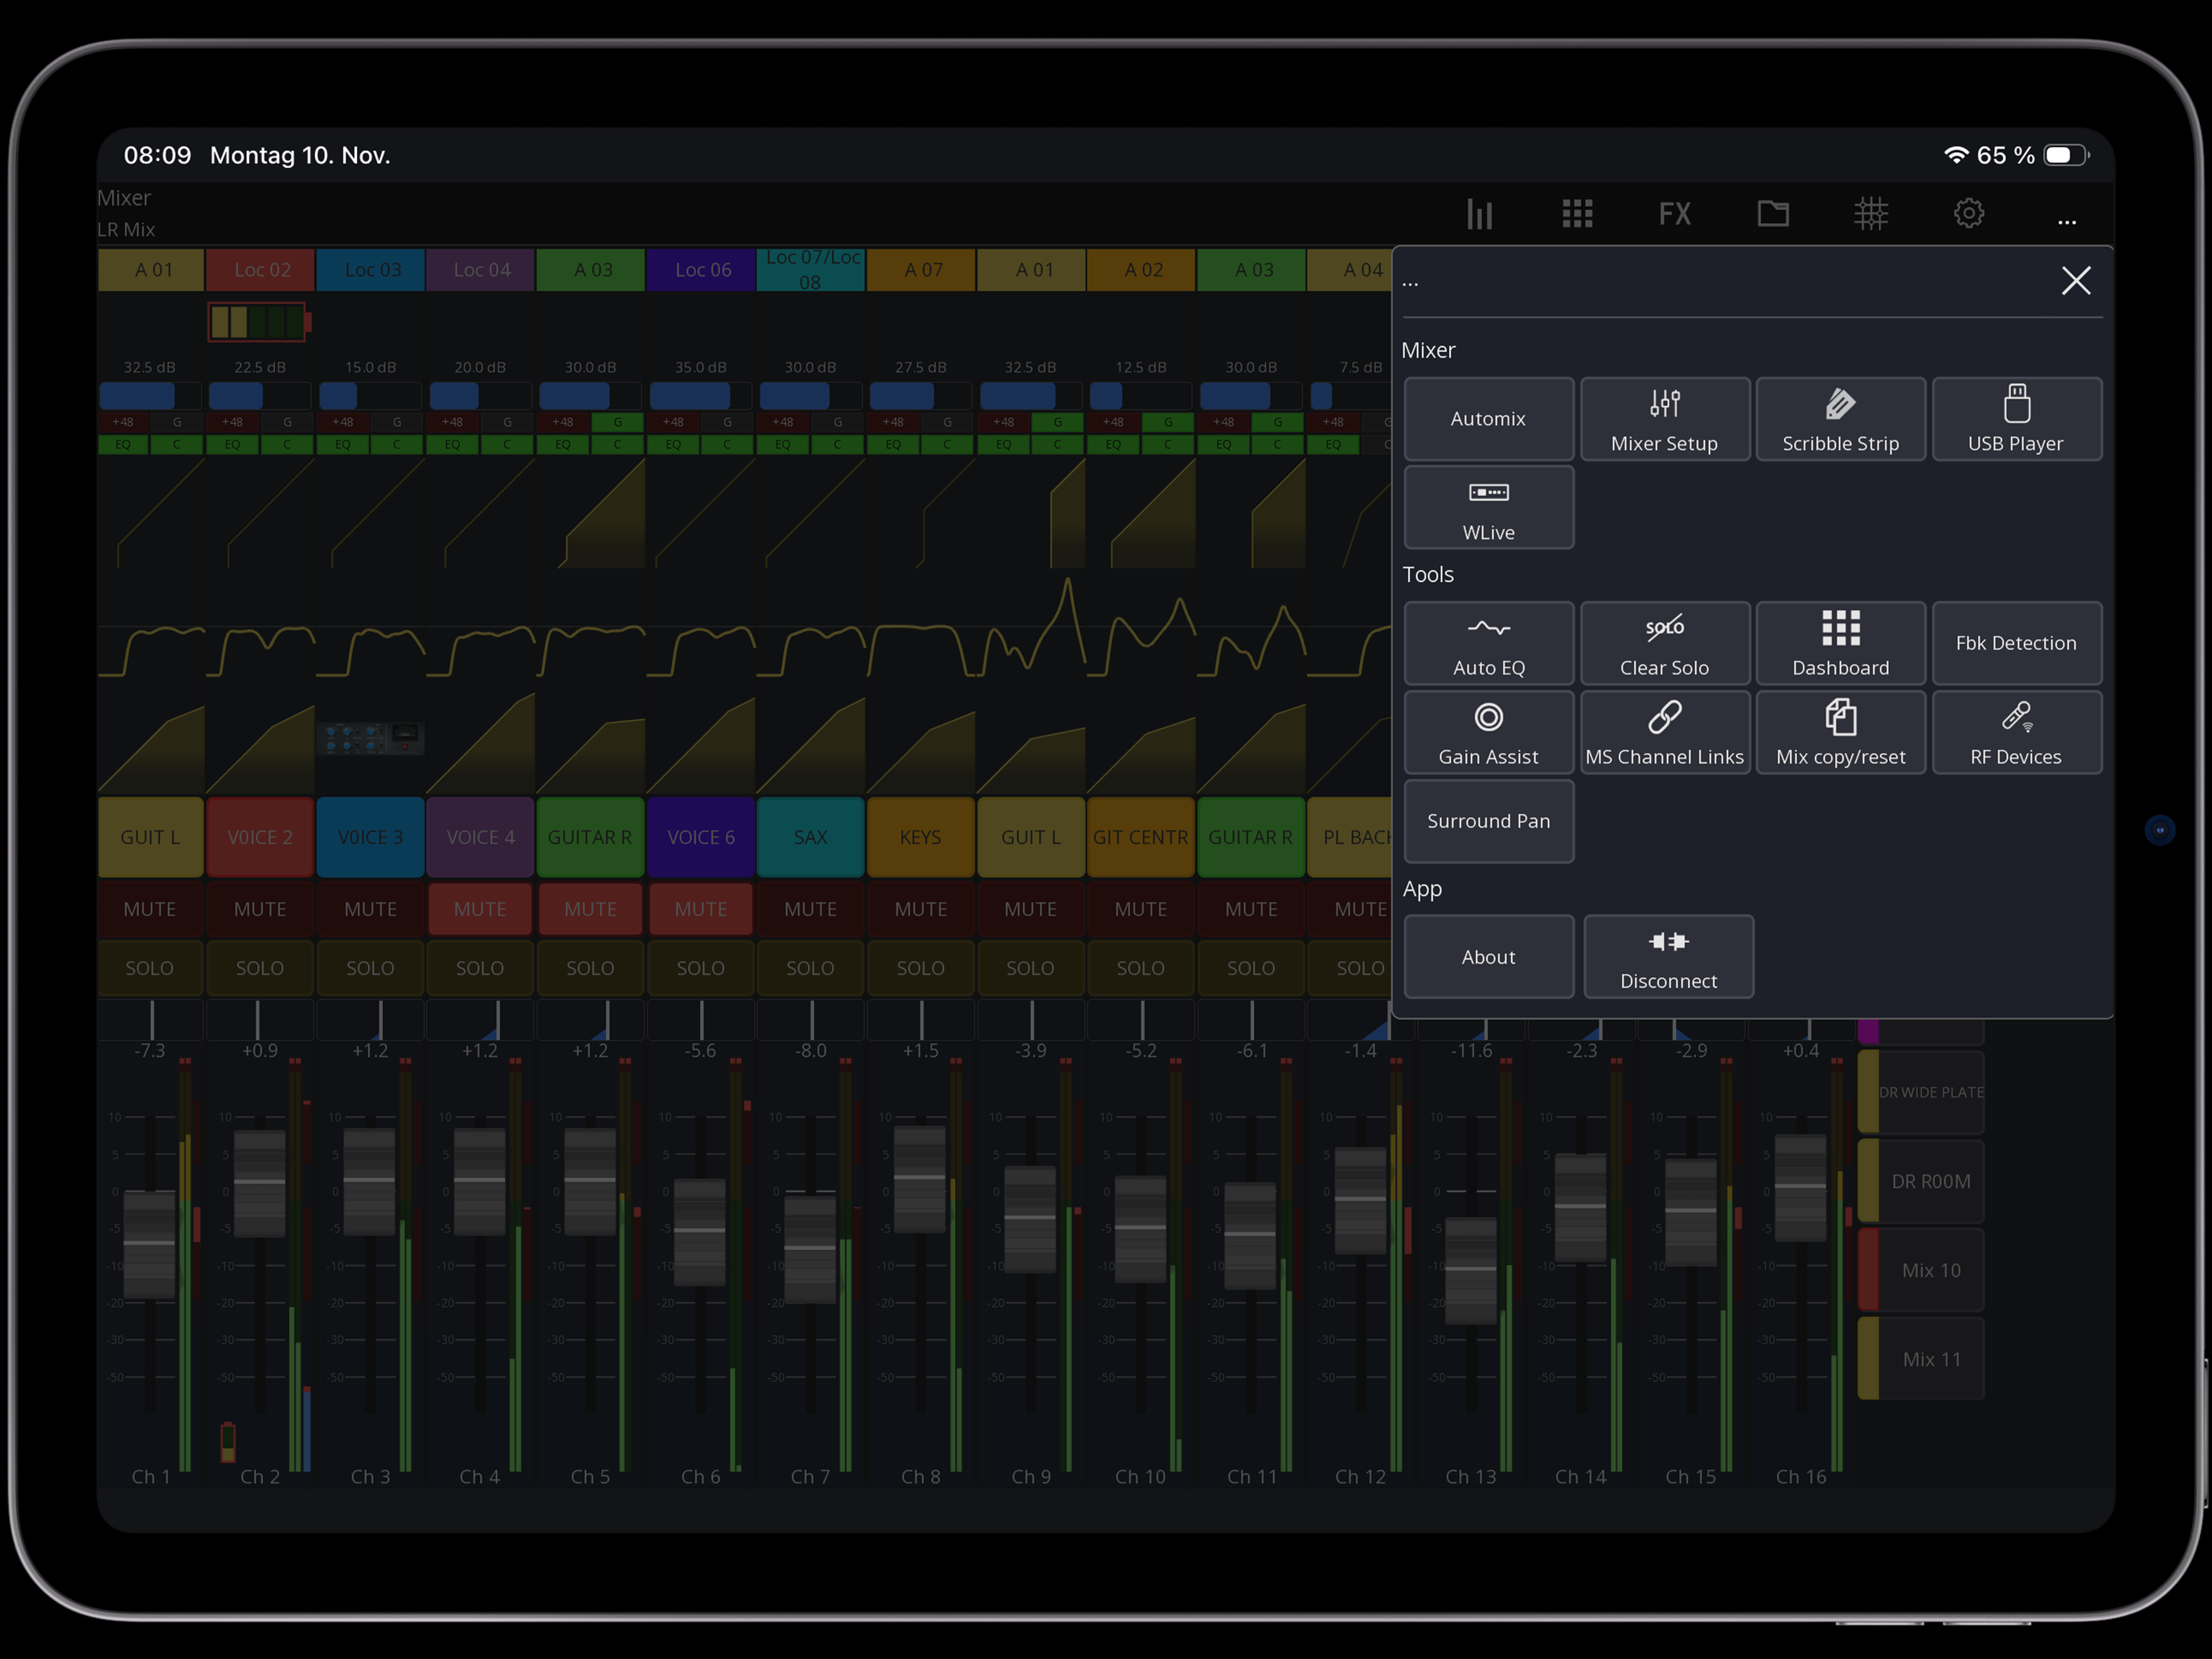Screen dimensions: 2212x1659
Task: Clear Solo on all channels
Action: pos(1664,644)
